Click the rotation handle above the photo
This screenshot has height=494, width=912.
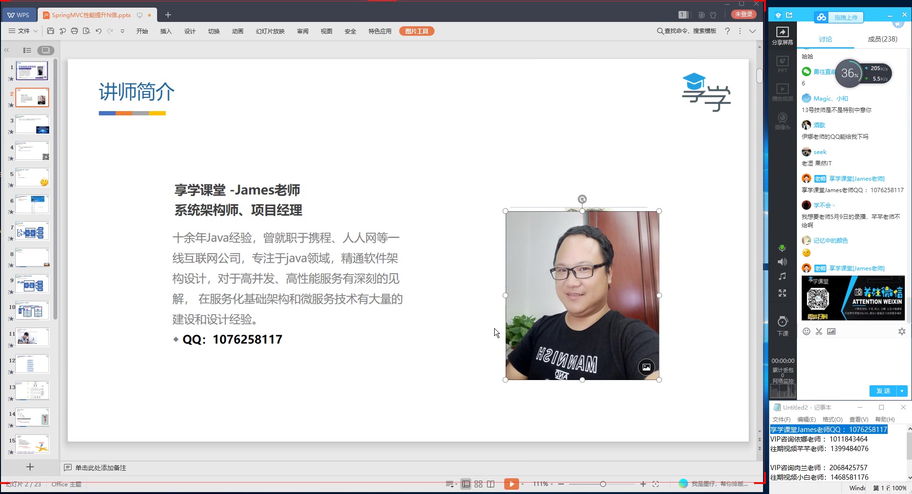582,199
